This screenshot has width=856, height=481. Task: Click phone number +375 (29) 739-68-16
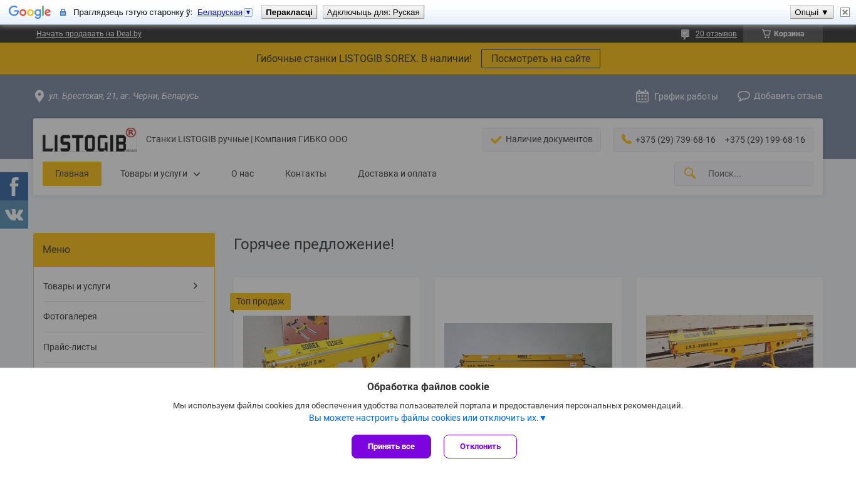point(676,140)
